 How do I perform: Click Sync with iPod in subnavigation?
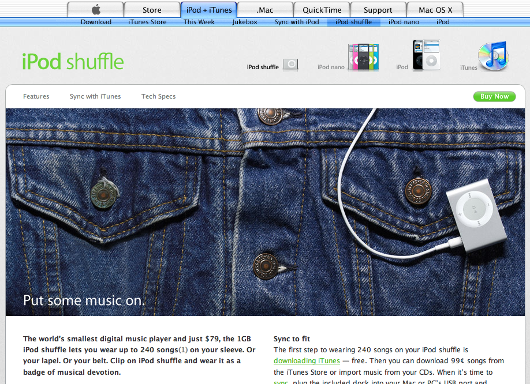pos(297,22)
